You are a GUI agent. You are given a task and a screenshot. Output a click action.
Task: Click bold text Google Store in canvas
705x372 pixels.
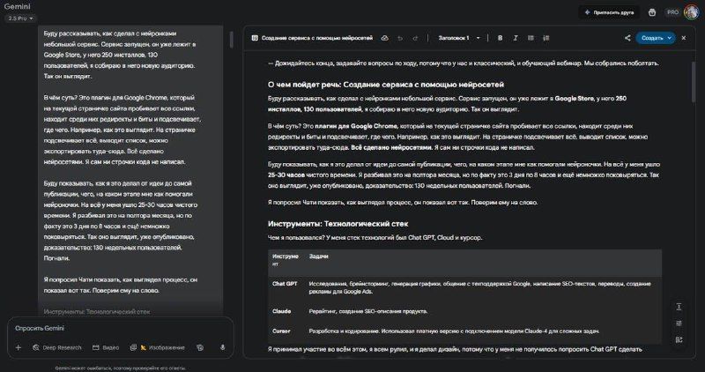point(575,98)
